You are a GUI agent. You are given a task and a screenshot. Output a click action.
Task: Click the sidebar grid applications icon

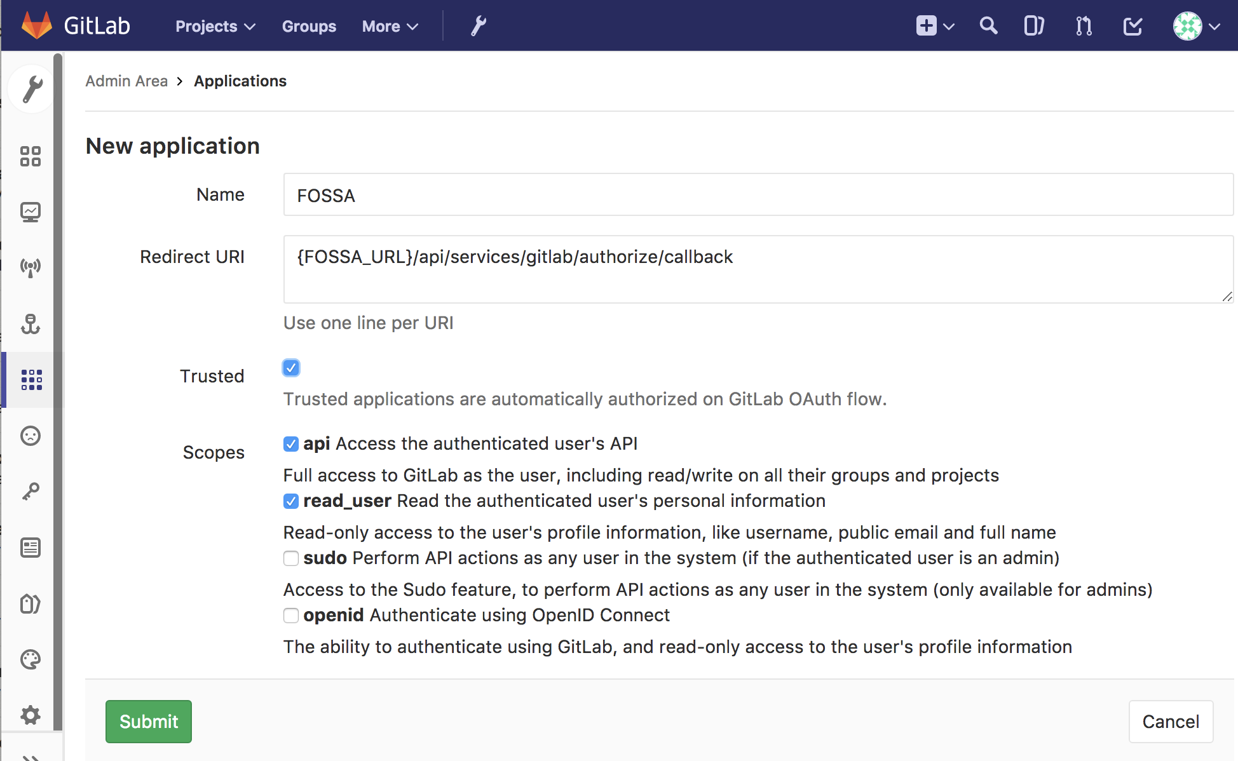pos(31,379)
